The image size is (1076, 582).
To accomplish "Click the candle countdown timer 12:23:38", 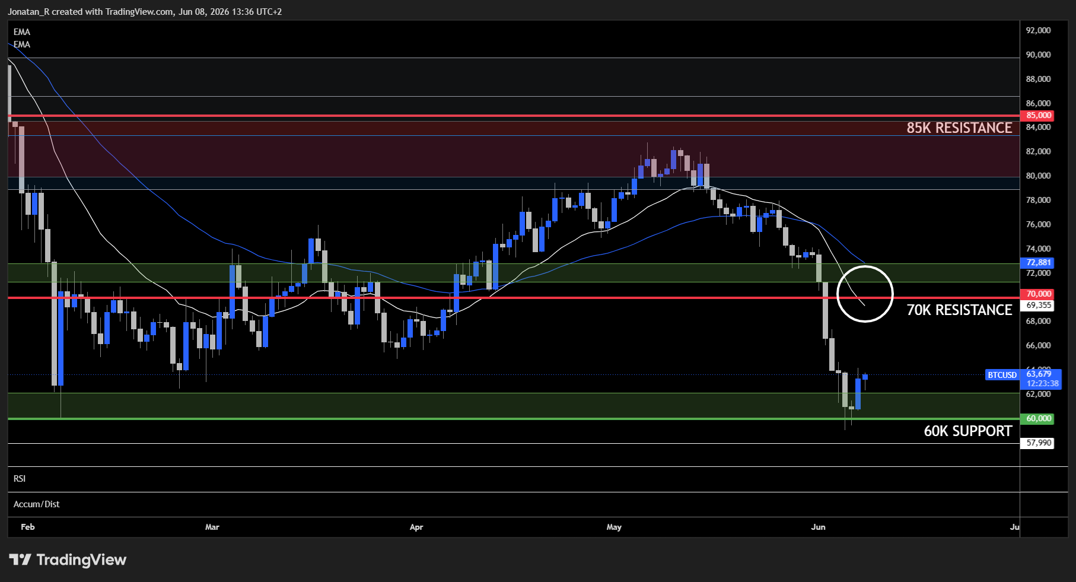I will [x=1042, y=384].
